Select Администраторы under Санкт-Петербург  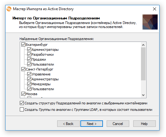45,79
